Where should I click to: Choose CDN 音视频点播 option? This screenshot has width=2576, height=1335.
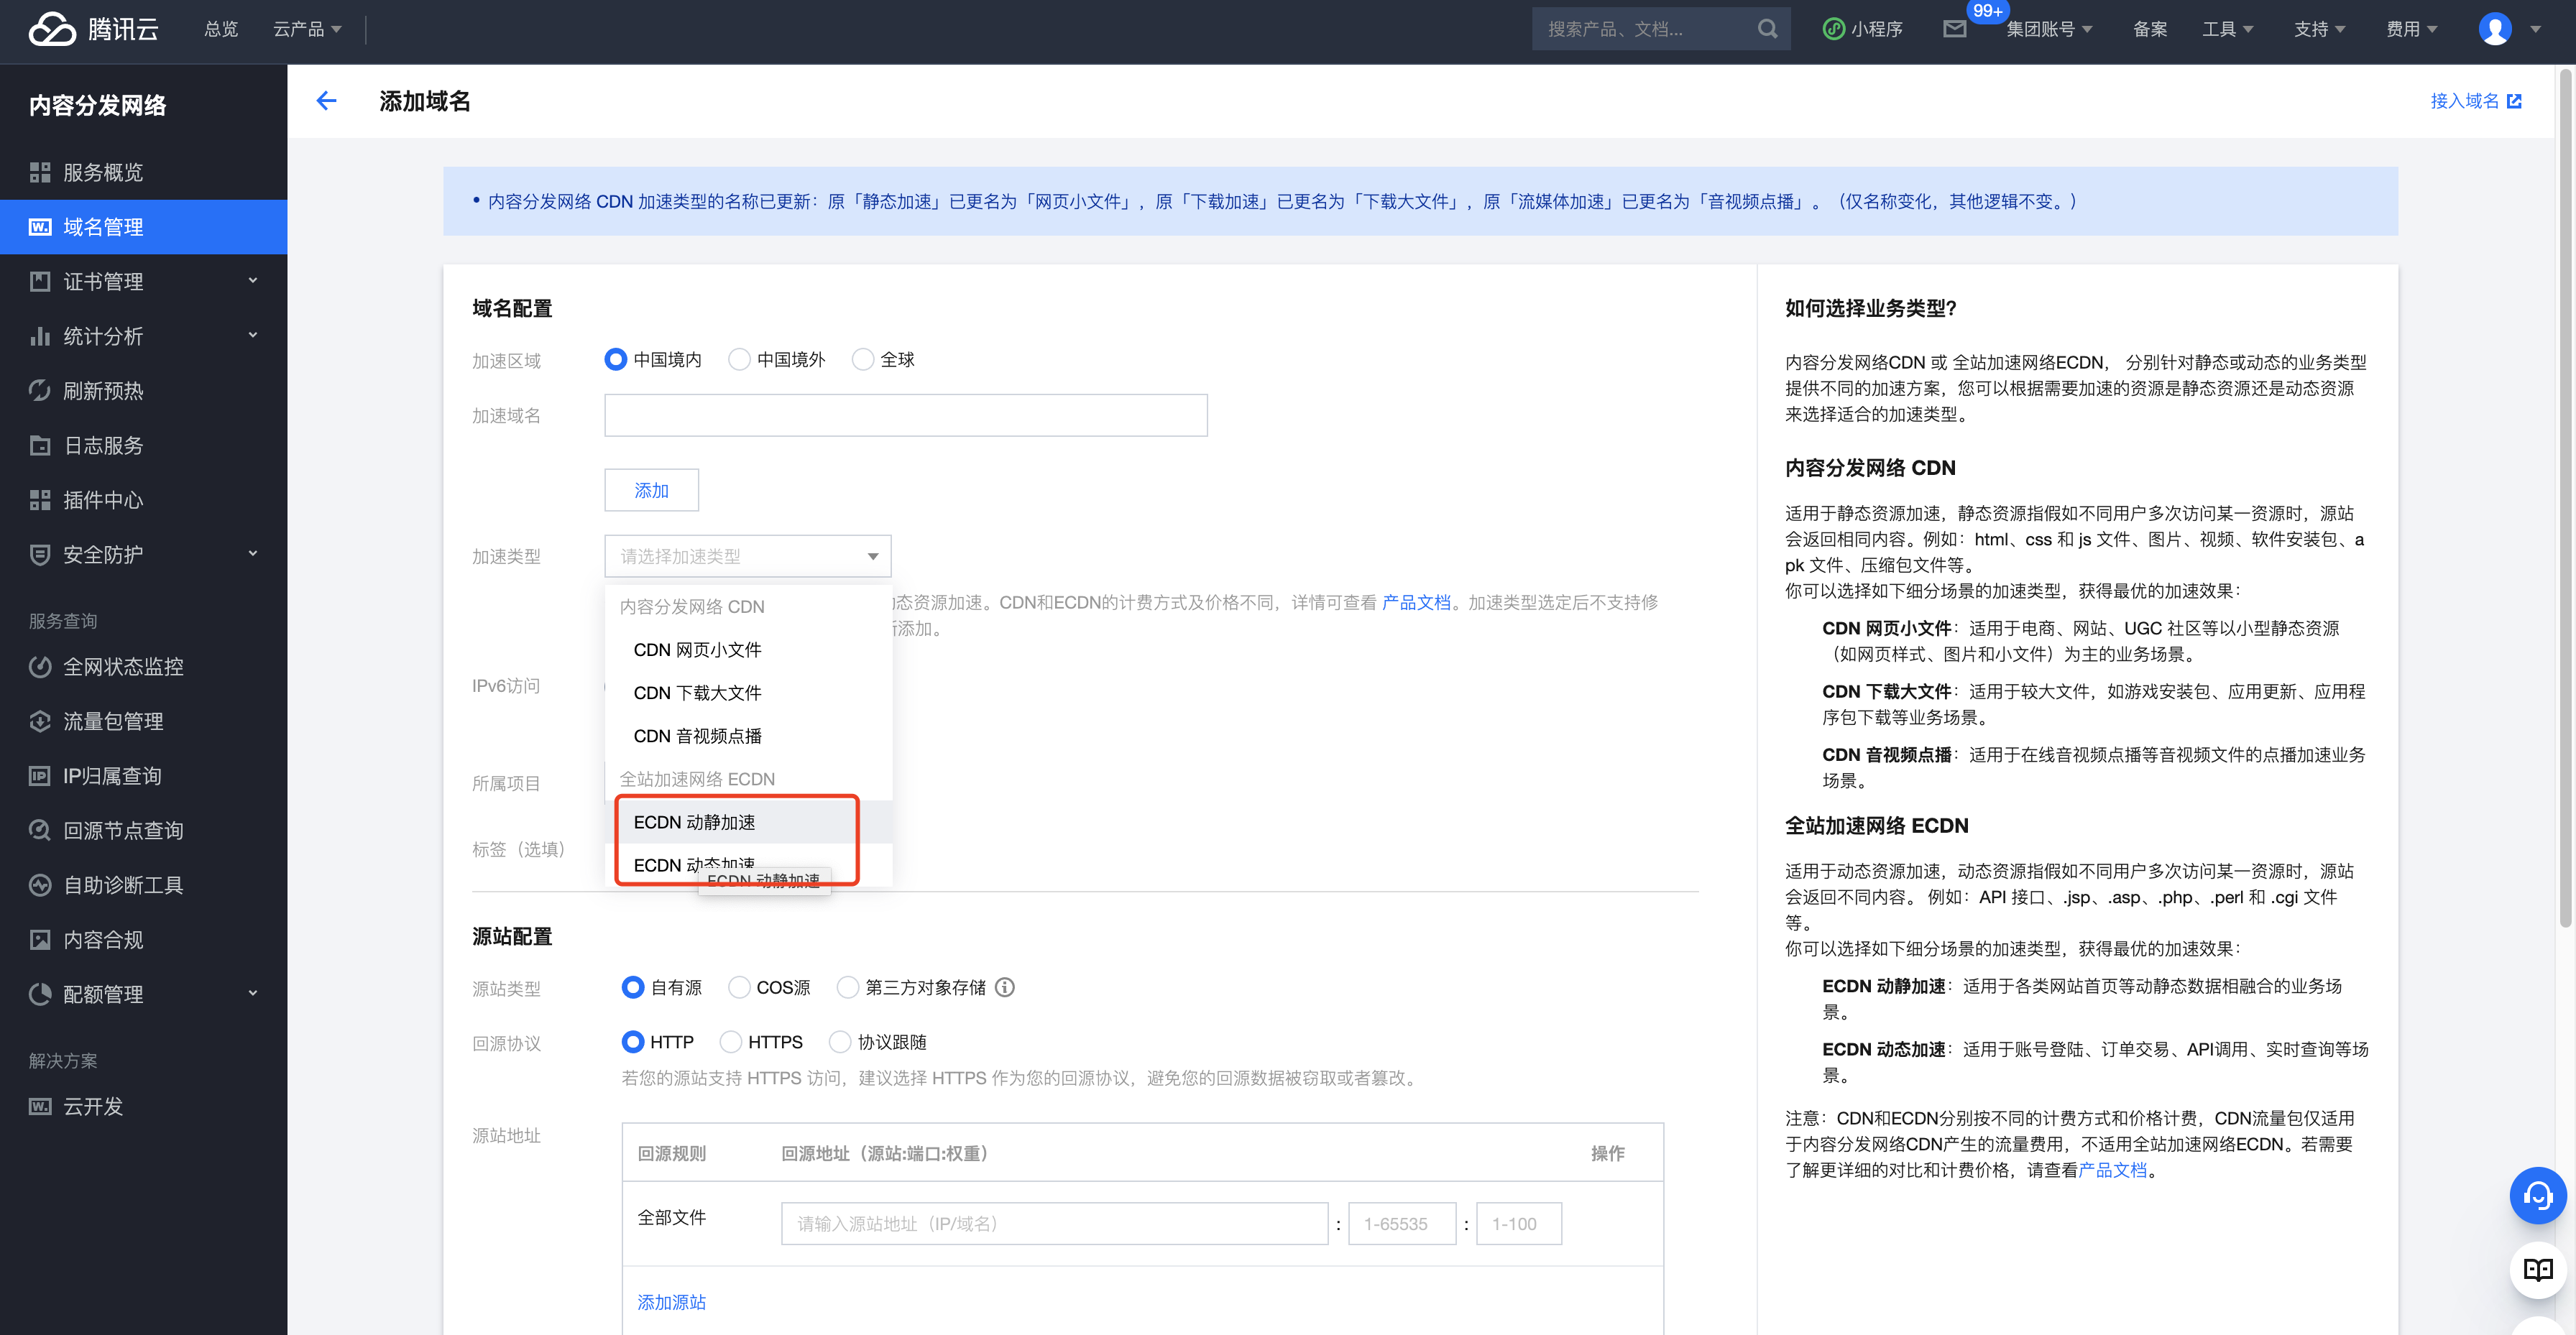(x=748, y=736)
